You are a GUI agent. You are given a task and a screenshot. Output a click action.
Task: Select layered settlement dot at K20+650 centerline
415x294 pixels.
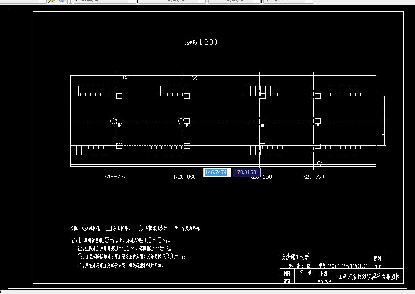(x=263, y=125)
